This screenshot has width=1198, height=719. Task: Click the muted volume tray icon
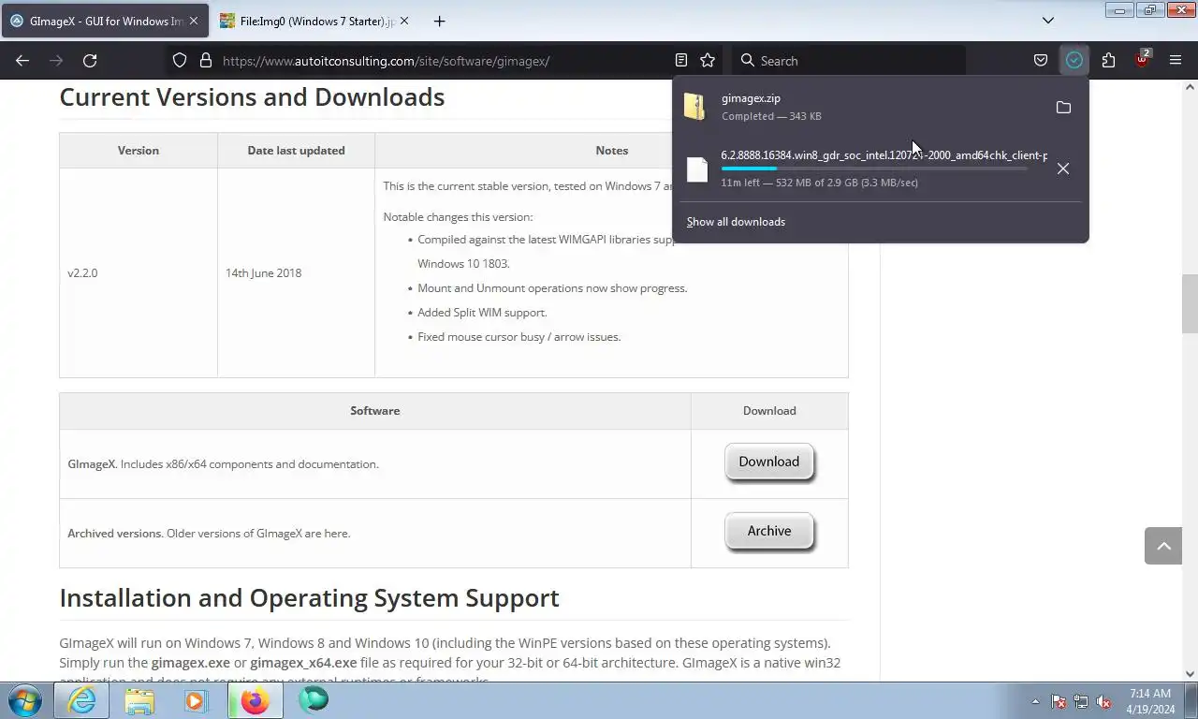1104,701
